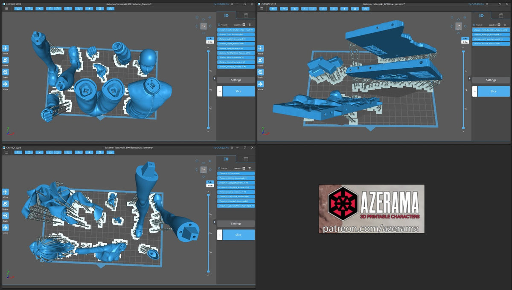Click the Slice button in Bases window
Viewport: 512px width, 290px height.
(x=494, y=91)
